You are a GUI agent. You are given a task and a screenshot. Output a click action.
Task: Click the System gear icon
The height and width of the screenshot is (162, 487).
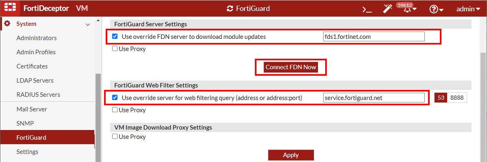coord(7,24)
